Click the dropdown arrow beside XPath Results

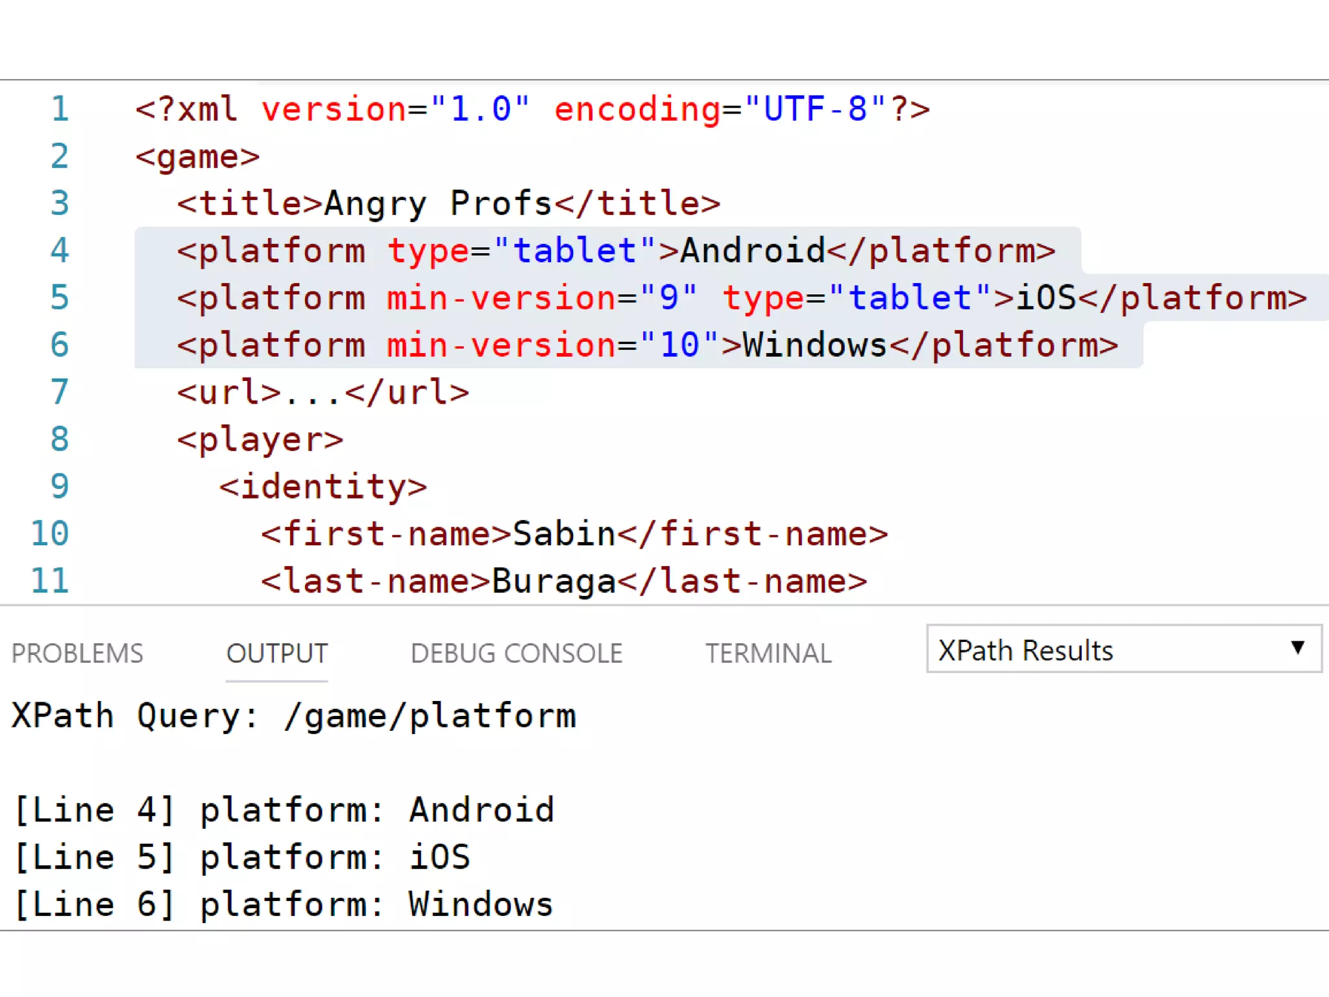coord(1297,648)
